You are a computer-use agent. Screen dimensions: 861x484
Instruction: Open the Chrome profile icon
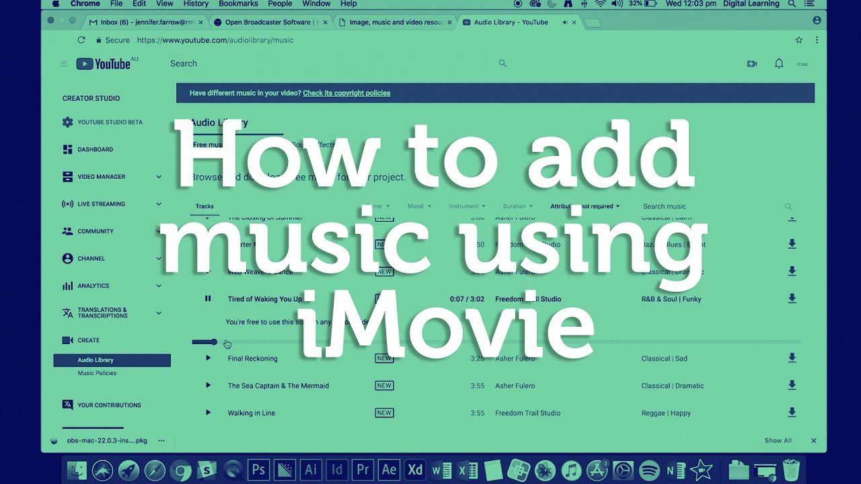tap(817, 21)
